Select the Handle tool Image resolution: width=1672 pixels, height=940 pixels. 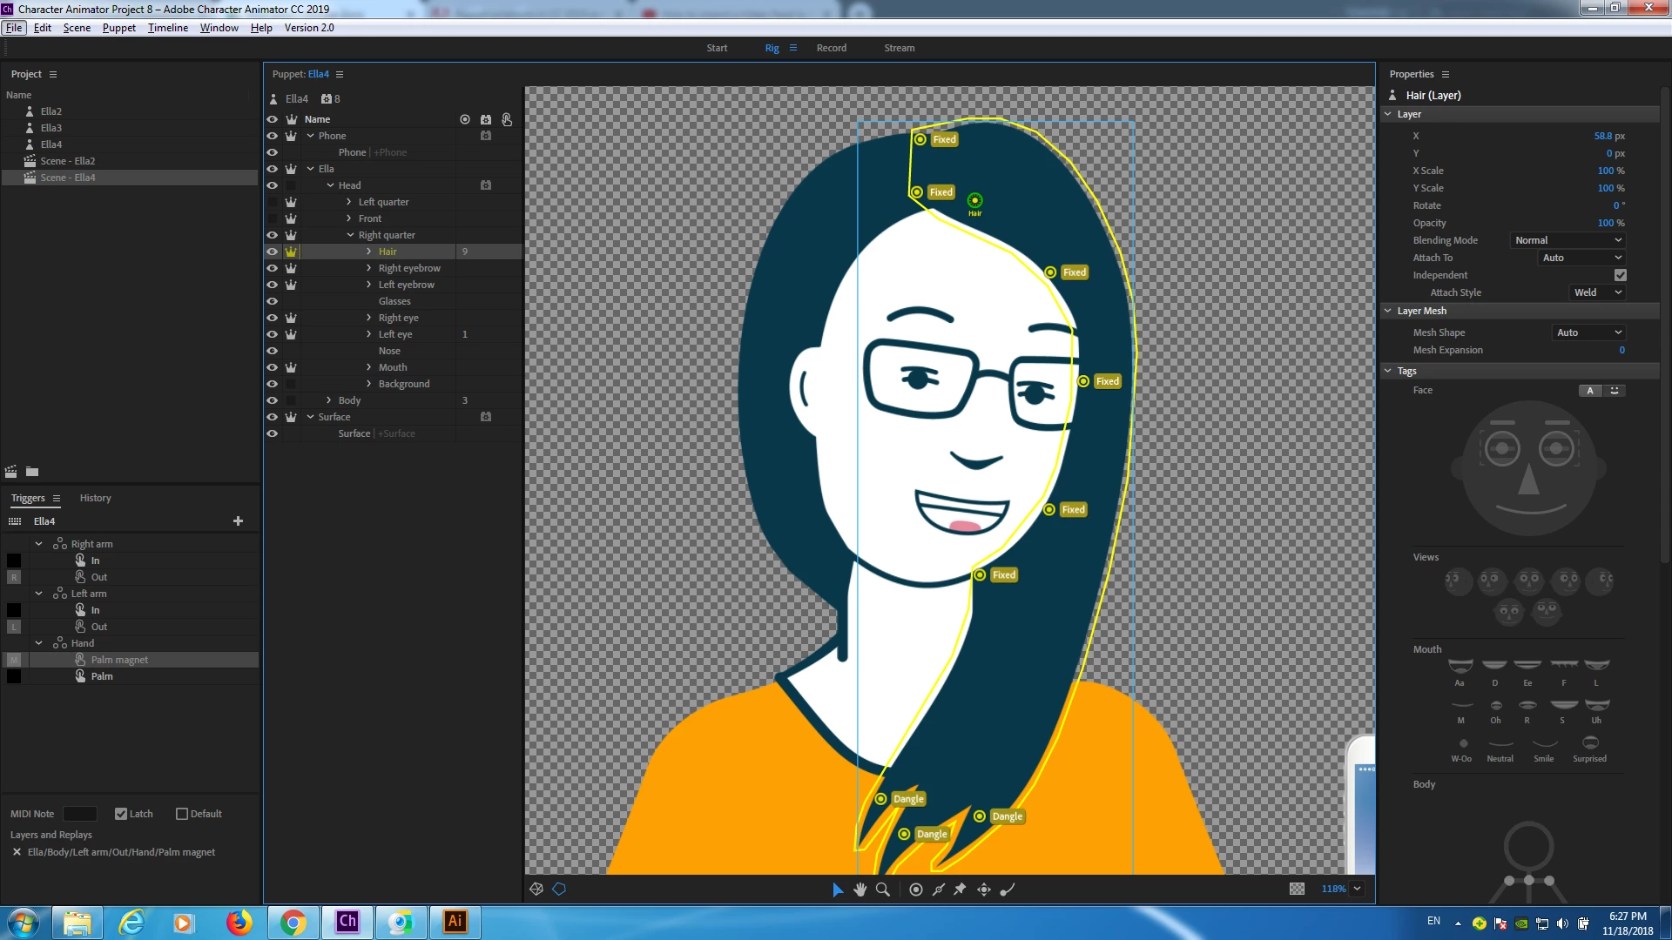(915, 889)
